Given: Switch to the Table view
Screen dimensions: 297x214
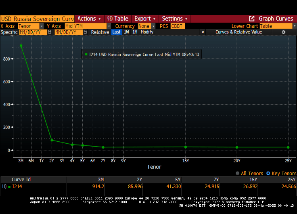Looking at the screenshot, I should [117, 19].
